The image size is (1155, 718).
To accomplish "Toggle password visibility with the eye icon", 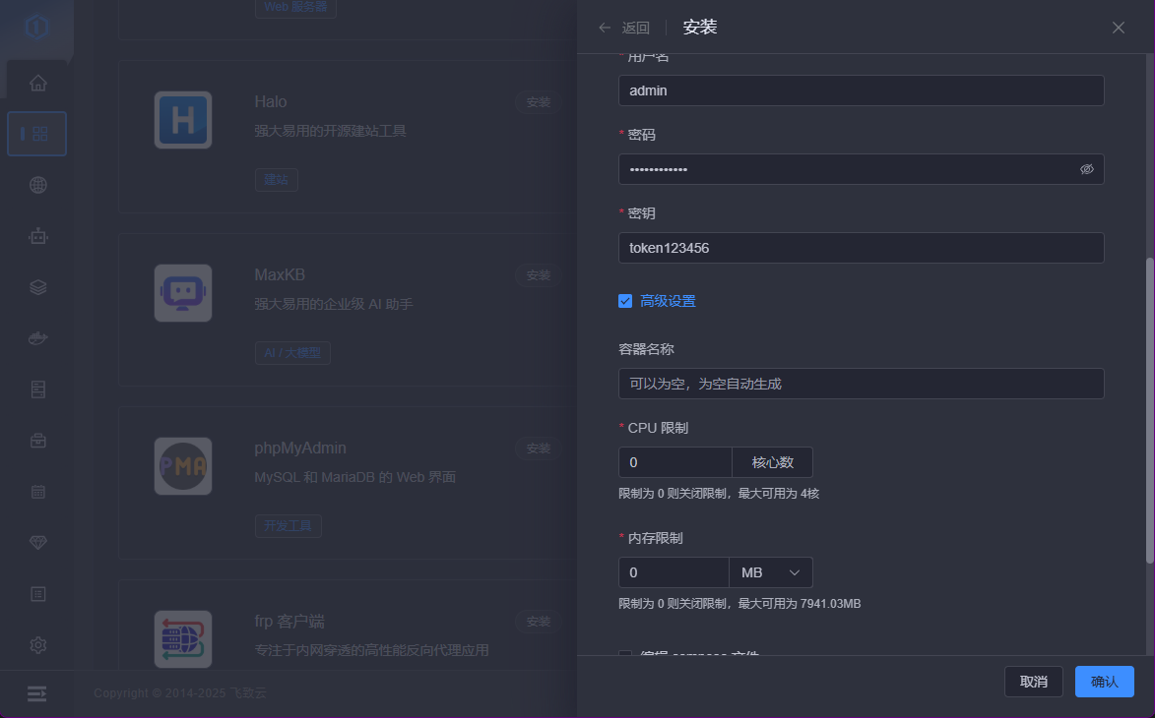I will 1087,169.
